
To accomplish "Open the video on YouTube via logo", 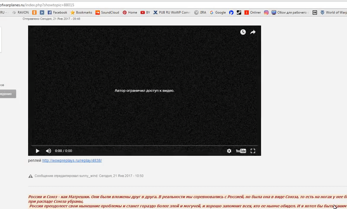I will (241, 151).
